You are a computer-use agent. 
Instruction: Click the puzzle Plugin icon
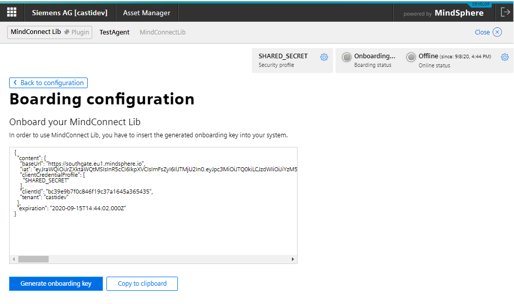[66, 32]
